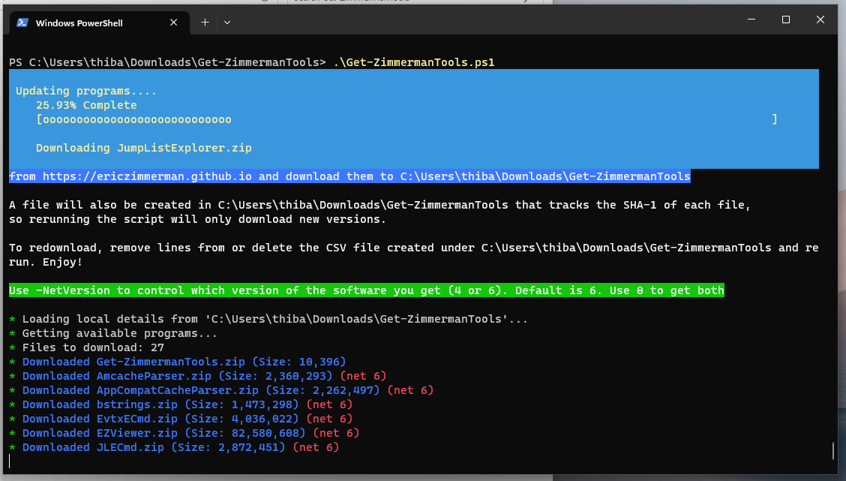Select the Windows PowerShell tab

(100, 23)
